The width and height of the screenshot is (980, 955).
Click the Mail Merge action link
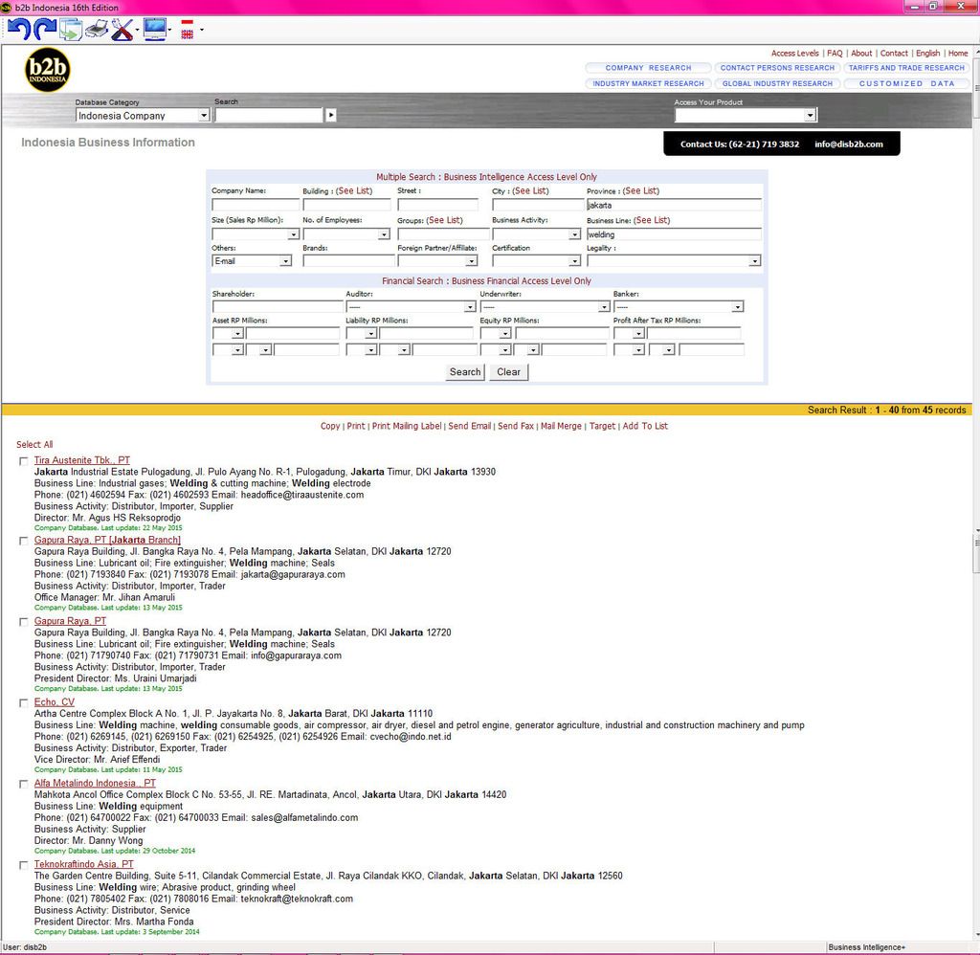pyautogui.click(x=561, y=426)
